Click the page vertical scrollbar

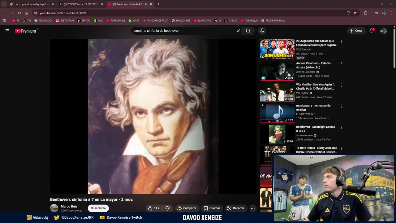[394, 48]
